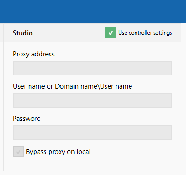Click the Proxy address label text
Viewport: 186px width, 175px height.
pos(34,54)
